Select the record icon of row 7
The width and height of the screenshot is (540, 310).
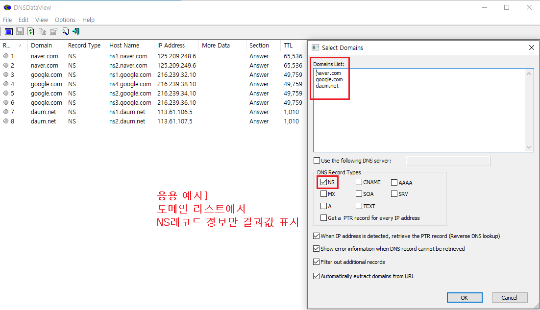pos(6,112)
